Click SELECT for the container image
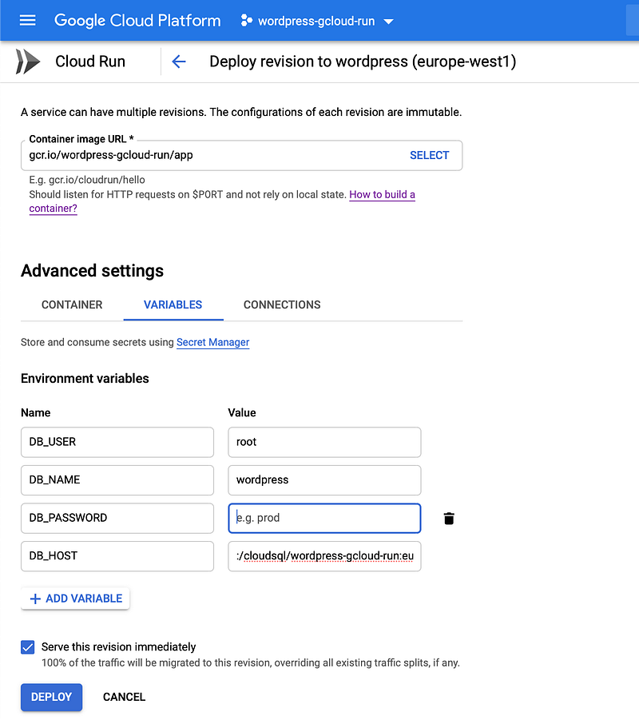 (429, 155)
